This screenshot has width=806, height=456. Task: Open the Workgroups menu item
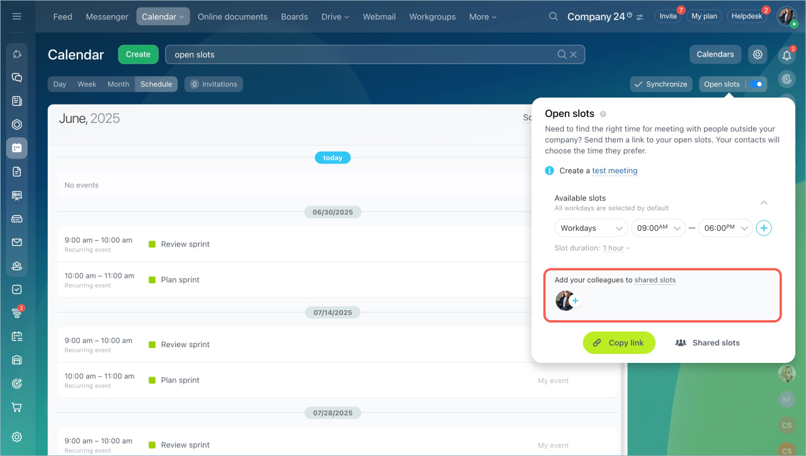point(432,16)
